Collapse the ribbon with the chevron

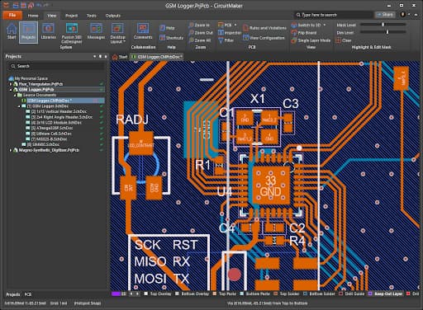tap(416, 15)
